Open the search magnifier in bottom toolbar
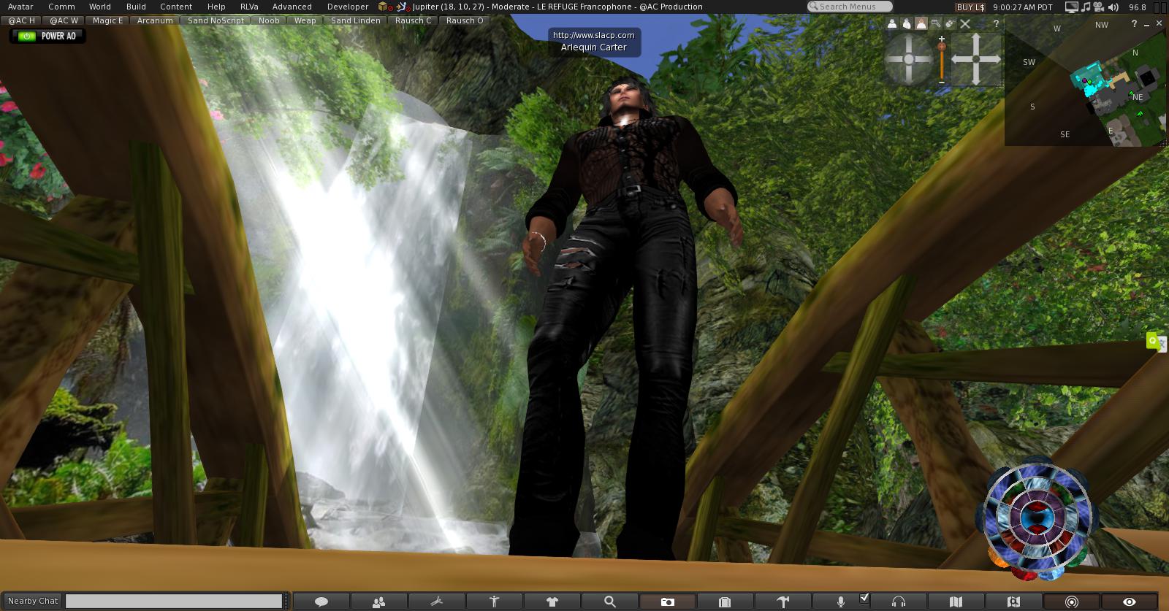 coord(609,602)
